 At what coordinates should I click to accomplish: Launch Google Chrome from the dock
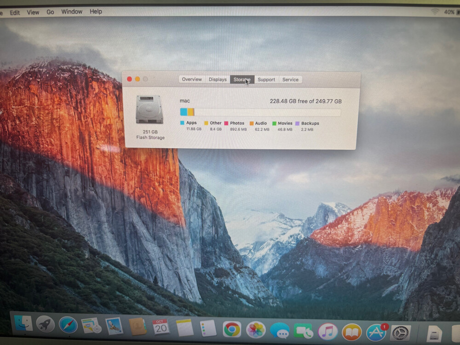click(232, 329)
